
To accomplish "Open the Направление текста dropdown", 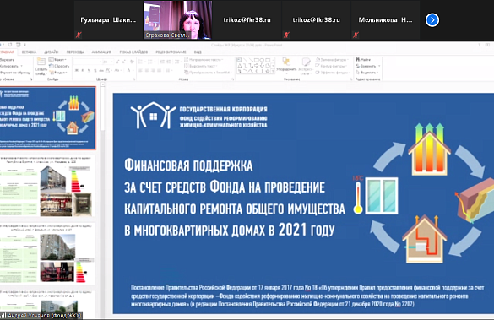I will 204,60.
